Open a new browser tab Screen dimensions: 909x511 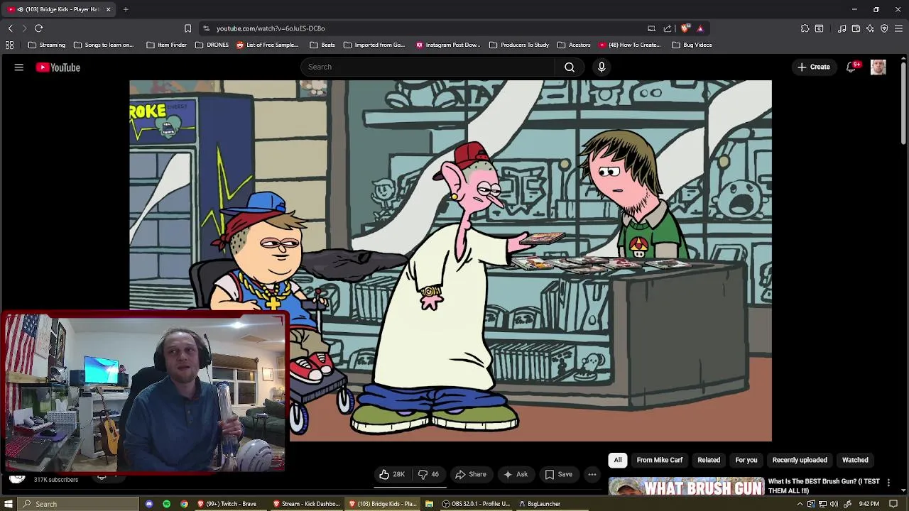(x=126, y=9)
